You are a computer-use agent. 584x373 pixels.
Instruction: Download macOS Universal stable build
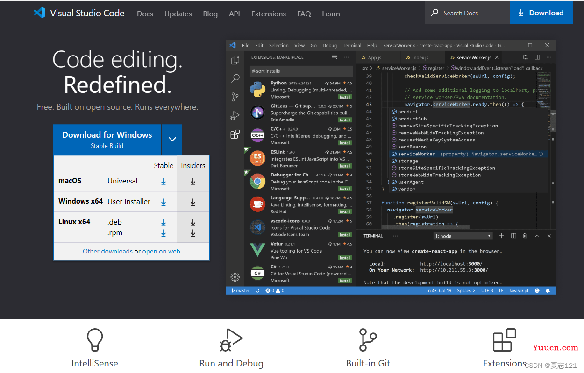coord(164,182)
